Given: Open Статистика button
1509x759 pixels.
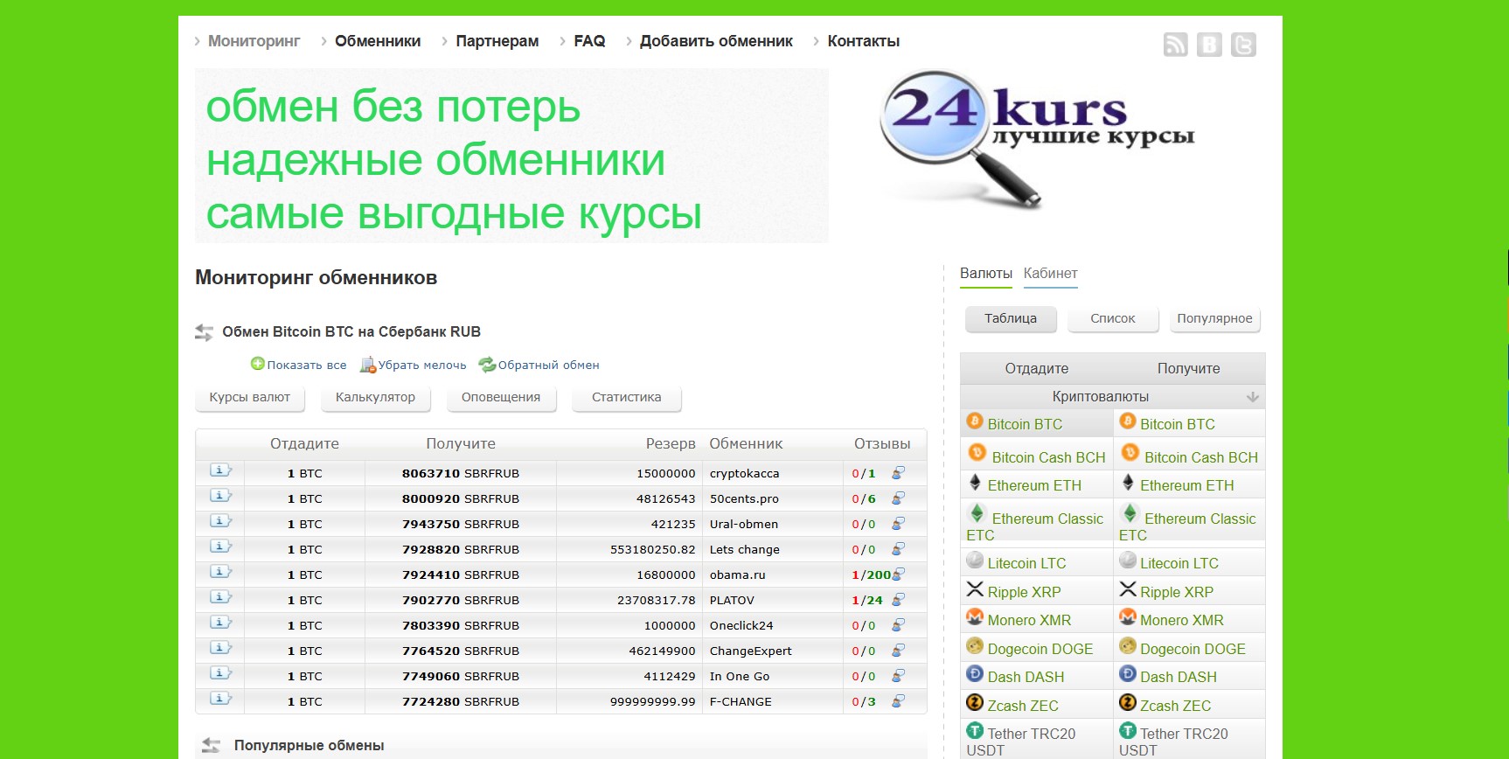Looking at the screenshot, I should click(627, 397).
